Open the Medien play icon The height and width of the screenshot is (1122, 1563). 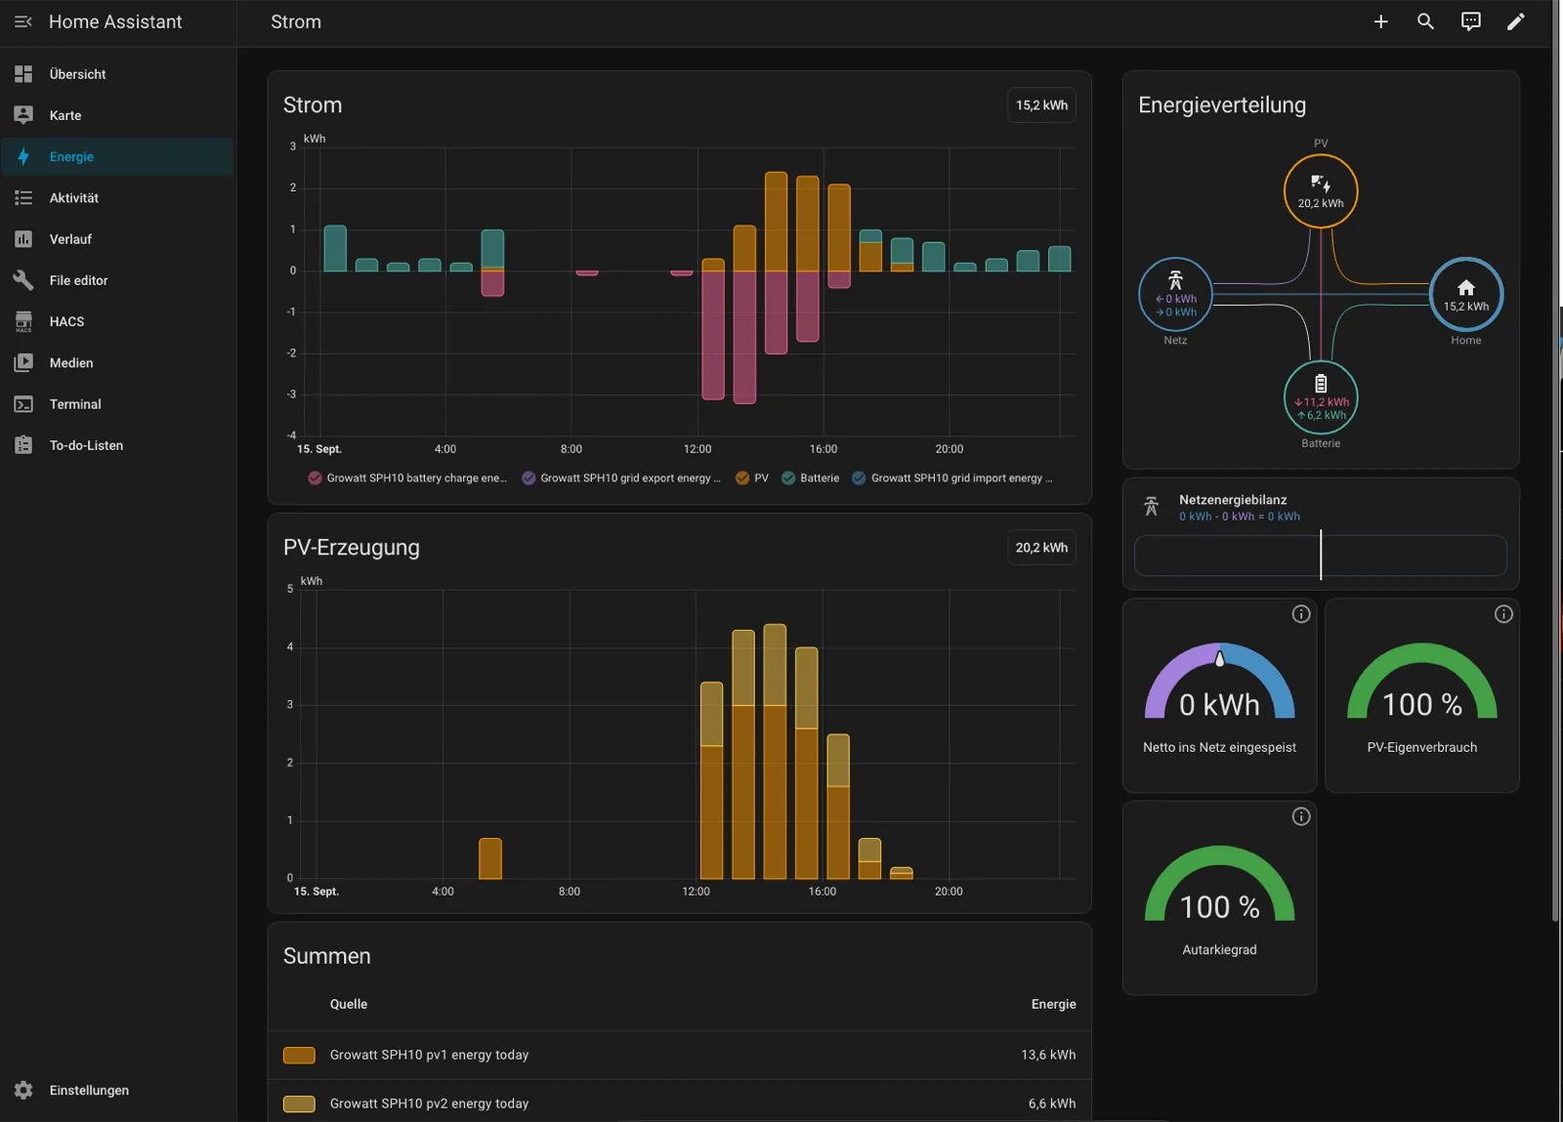23,363
